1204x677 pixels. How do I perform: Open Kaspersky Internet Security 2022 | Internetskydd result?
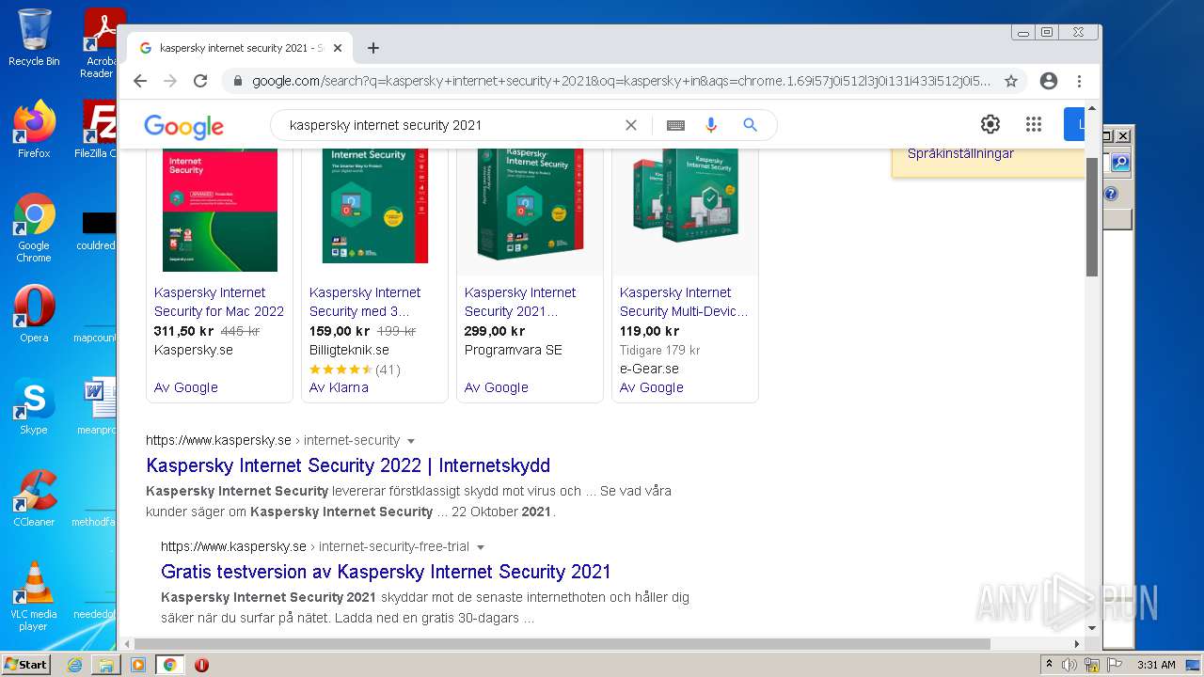[x=348, y=465]
